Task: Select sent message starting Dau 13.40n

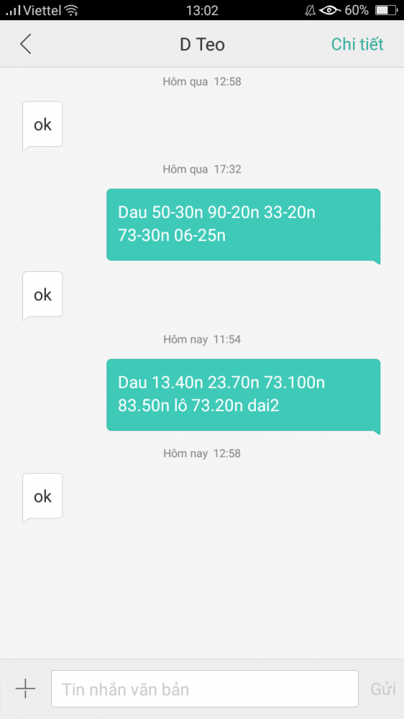Action: click(244, 395)
